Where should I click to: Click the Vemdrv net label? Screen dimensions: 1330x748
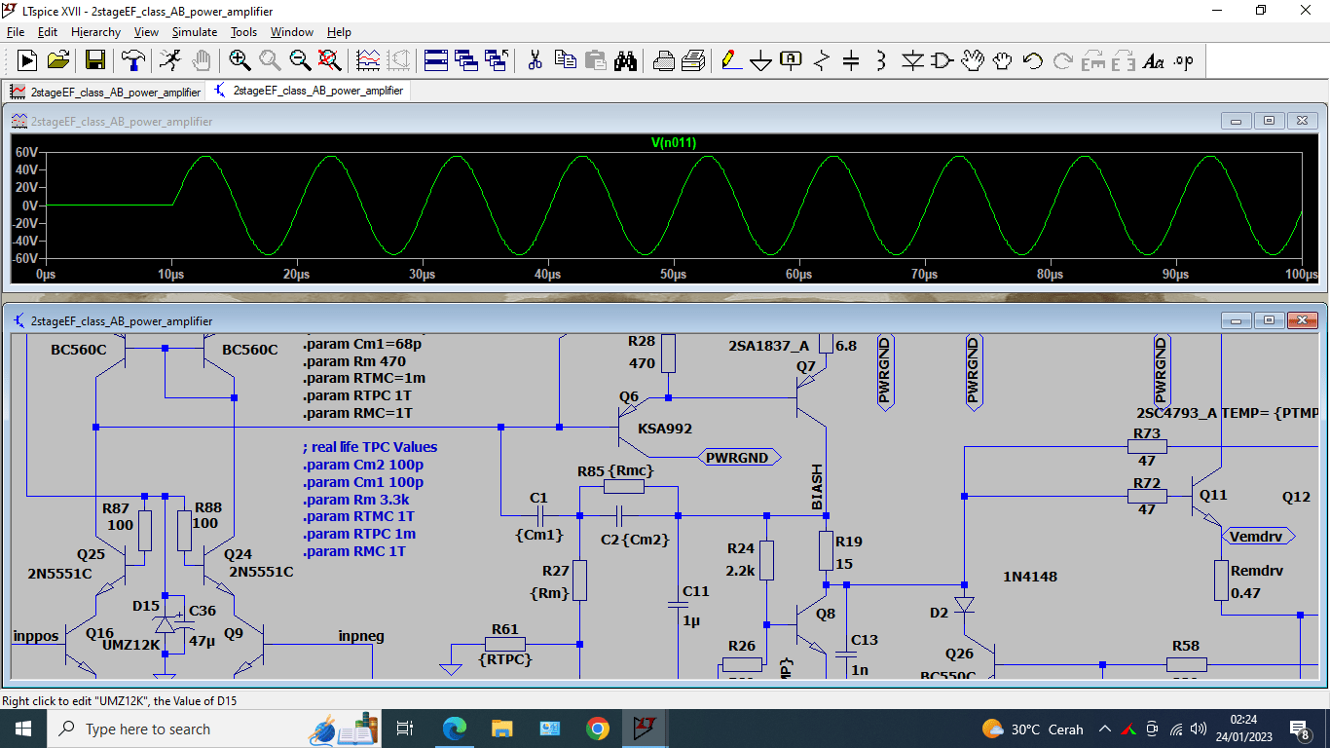coord(1256,536)
